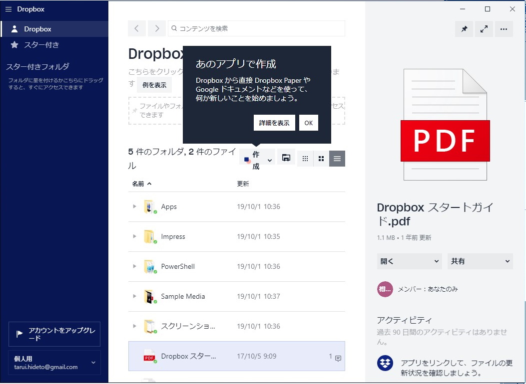The height and width of the screenshot is (384, 526).
Task: Click the search magnifier icon in the search bar
Action: pyautogui.click(x=173, y=28)
